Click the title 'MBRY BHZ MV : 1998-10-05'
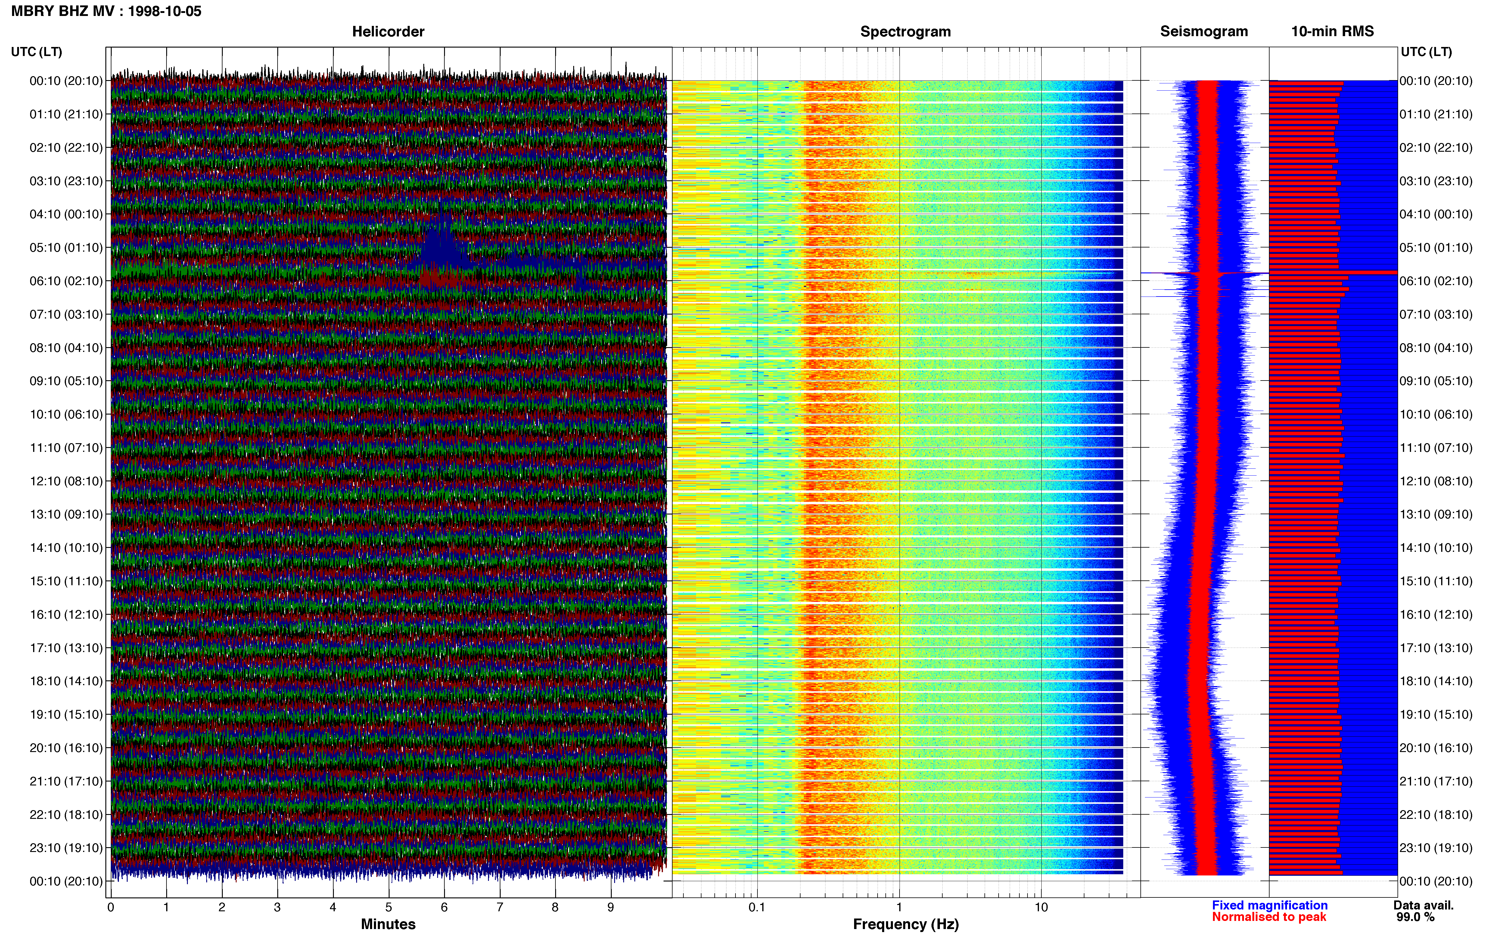The image size is (1511, 945). tap(106, 11)
